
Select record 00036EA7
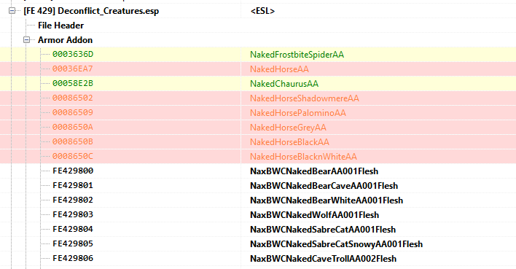pos(73,69)
